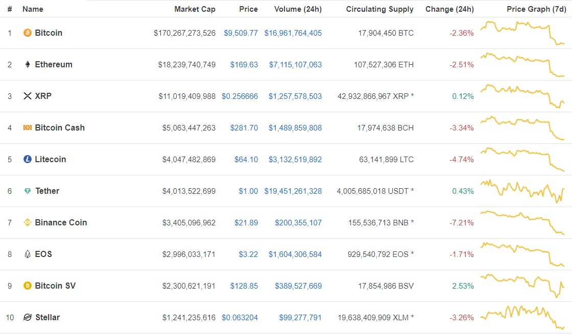Open the Bitcoin Cash name link
This screenshot has height=334, width=572.
[60, 128]
